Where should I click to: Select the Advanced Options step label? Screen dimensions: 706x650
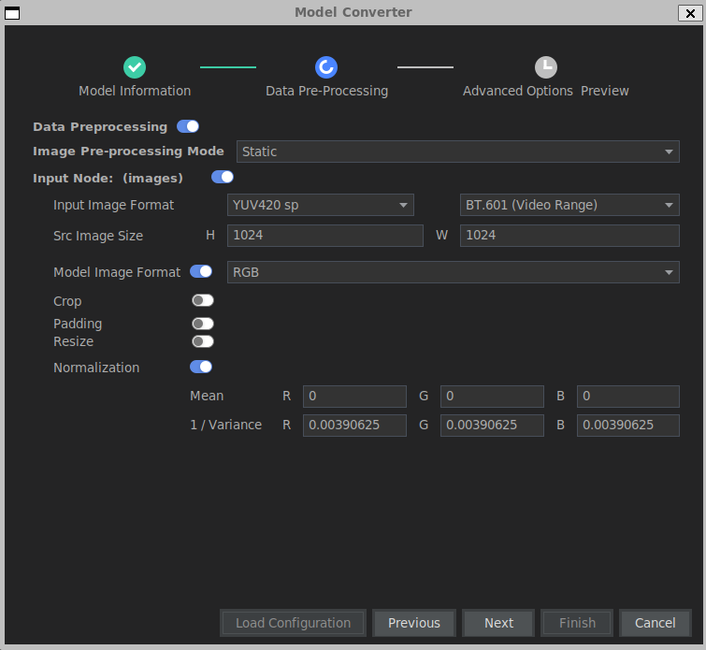[x=518, y=91]
